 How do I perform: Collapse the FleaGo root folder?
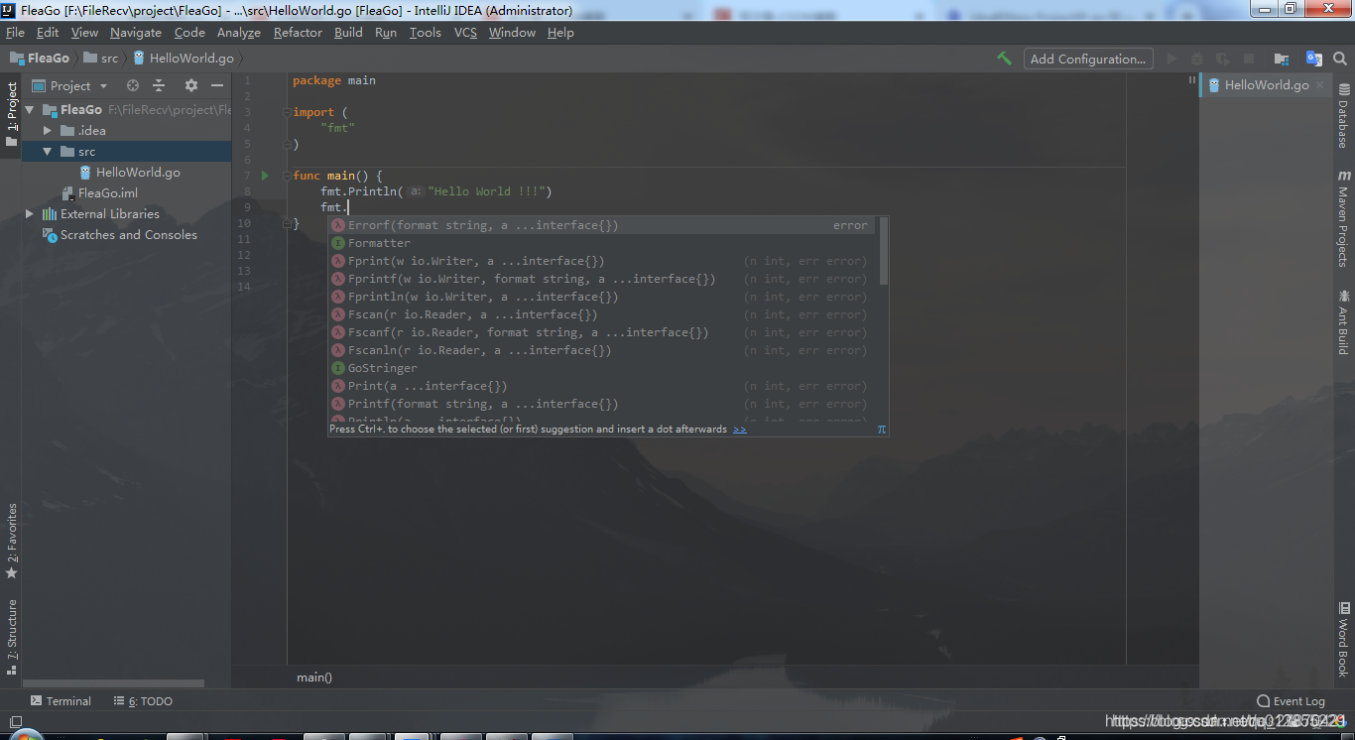point(30,110)
